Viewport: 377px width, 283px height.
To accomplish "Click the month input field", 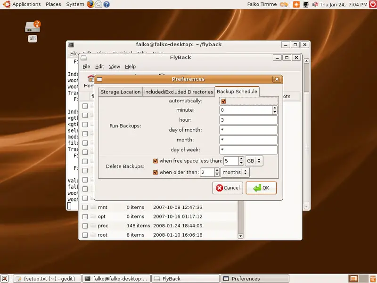I will coord(248,140).
